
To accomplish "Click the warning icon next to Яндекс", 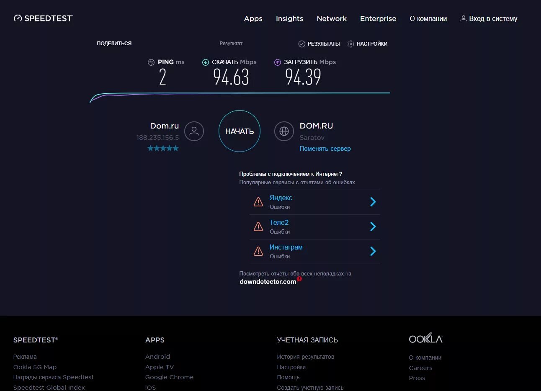I will coord(258,202).
